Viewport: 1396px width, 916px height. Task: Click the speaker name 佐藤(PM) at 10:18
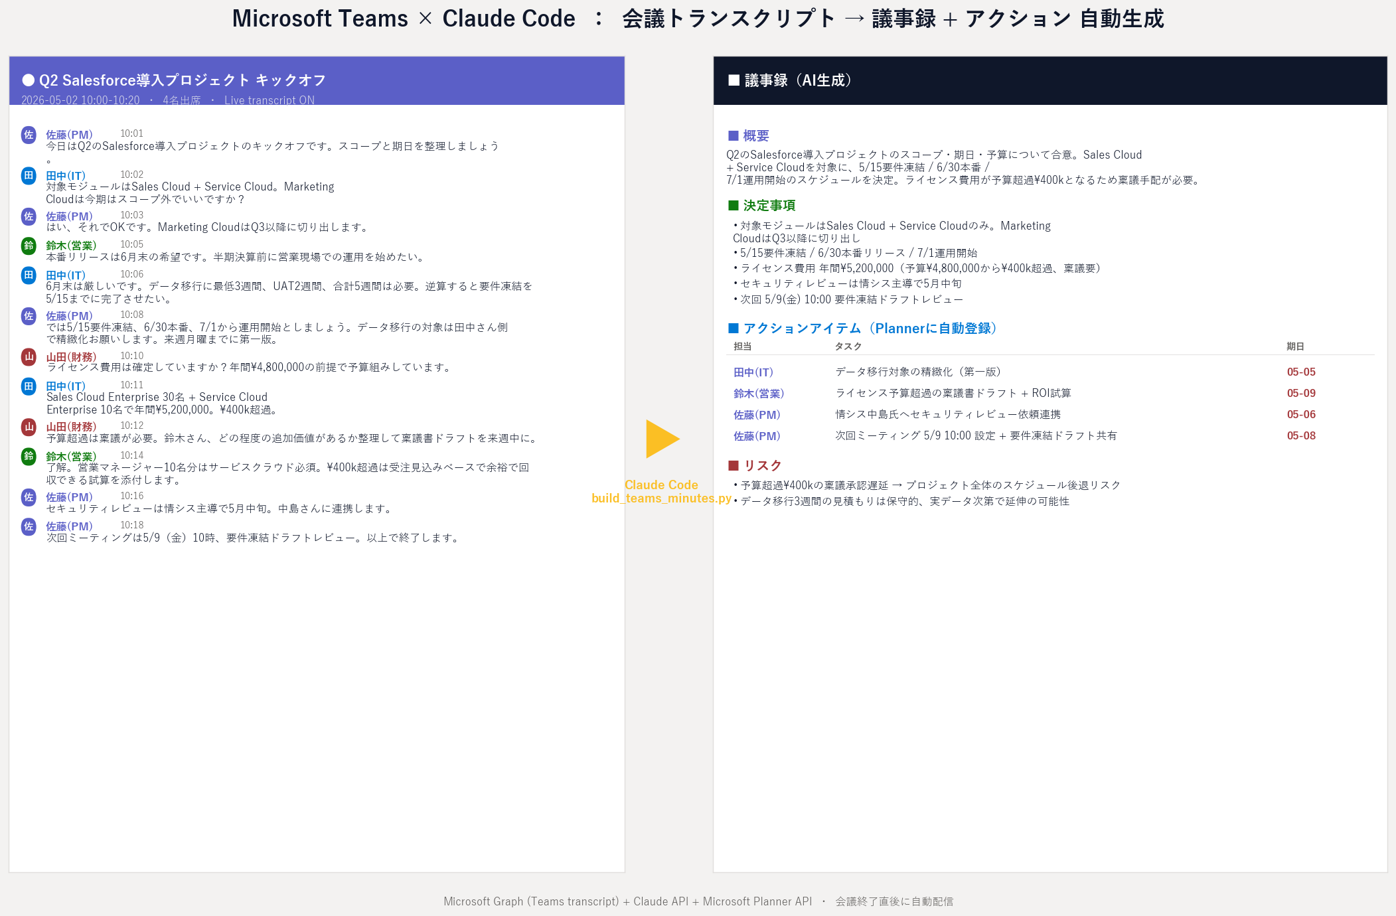coord(69,526)
